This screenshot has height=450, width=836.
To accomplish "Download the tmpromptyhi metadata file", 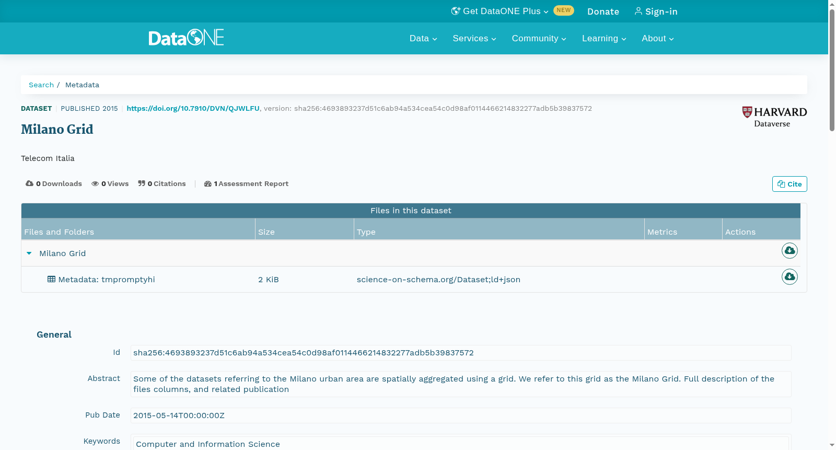I will point(789,276).
